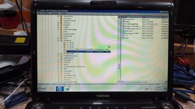
Task: Click the taskbar clock showing 09:45
Action: 159,88
